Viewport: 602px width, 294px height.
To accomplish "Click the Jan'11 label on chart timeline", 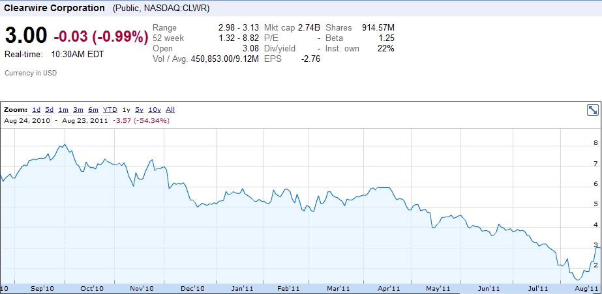I will pyautogui.click(x=243, y=288).
